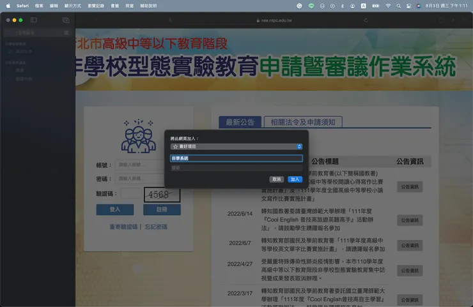Viewport: 473px width, 307px height.
Task: Click the Cool English 普技高旅遊英聽高手 announcement text
Action: 317,220
